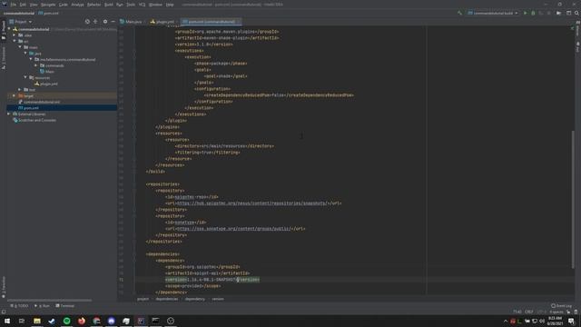Expand the test folder
Image resolution: width=581 pixels, height=327 pixels.
click(20, 89)
